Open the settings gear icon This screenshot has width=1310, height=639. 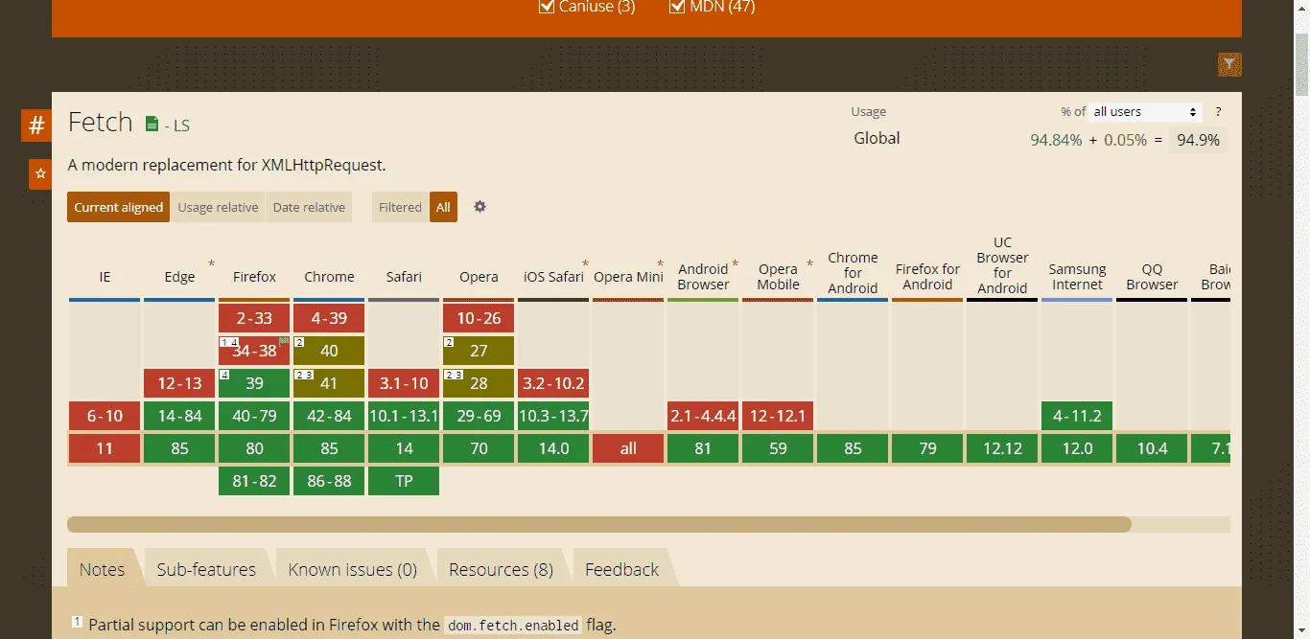tap(480, 207)
